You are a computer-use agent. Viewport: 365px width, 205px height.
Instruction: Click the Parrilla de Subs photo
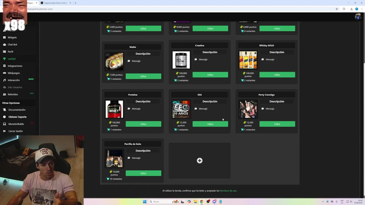tap(114, 158)
